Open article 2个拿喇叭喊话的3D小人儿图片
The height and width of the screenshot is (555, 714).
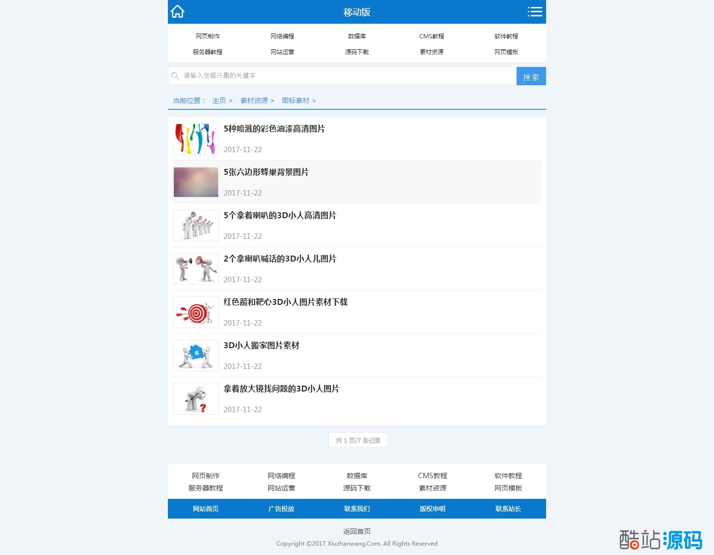click(x=280, y=259)
